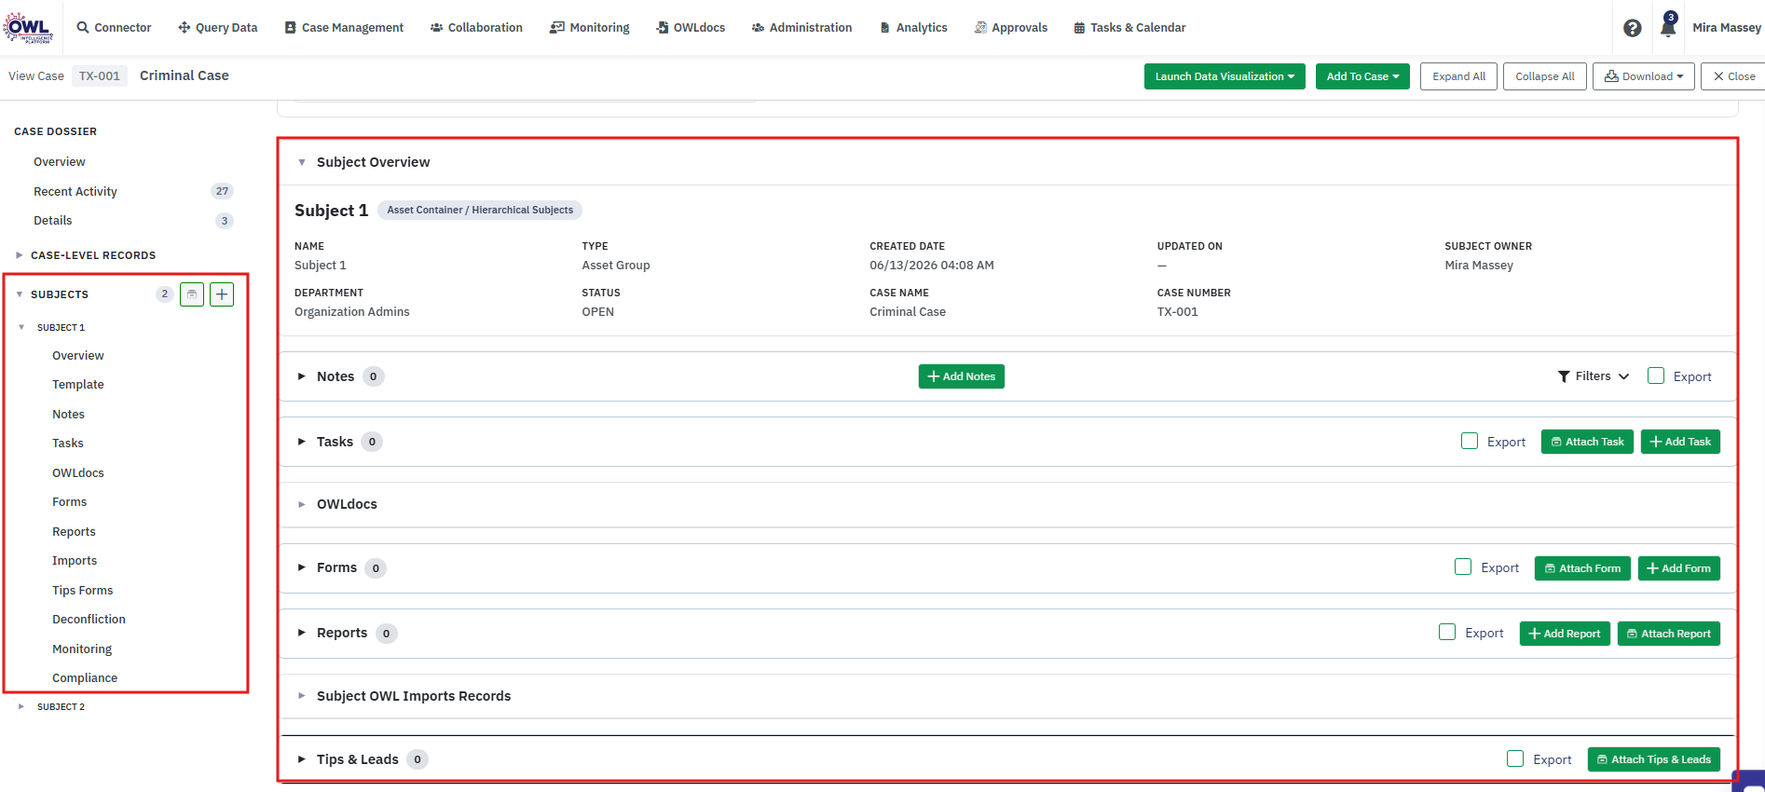Click the Mira Massey user name

[1727, 28]
